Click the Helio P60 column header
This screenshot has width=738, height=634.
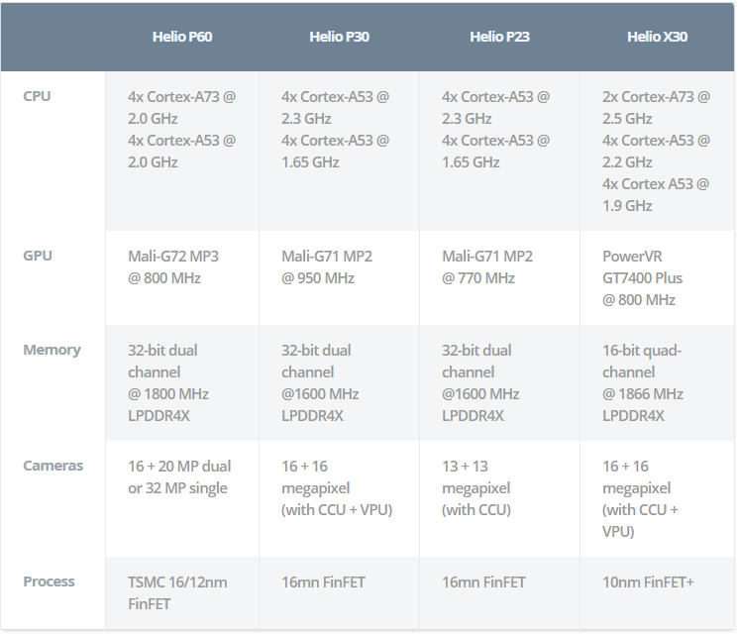[182, 37]
